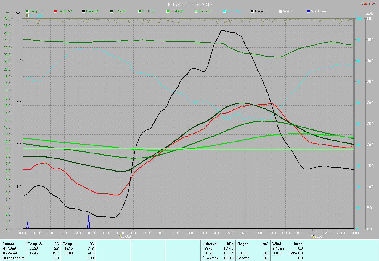Click the blue Windböen legend swatch

[x=308, y=11]
